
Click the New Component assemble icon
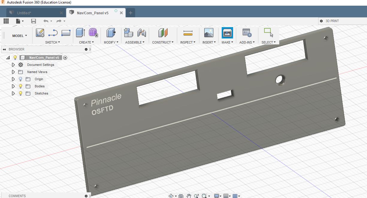[x=129, y=33]
